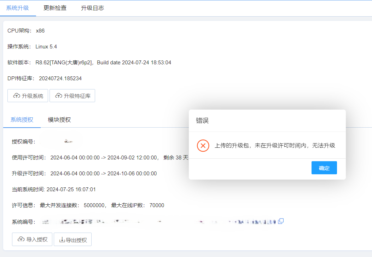The width and height of the screenshot is (372, 257).
Task: Switch to the 更新检查 tab
Action: click(55, 7)
